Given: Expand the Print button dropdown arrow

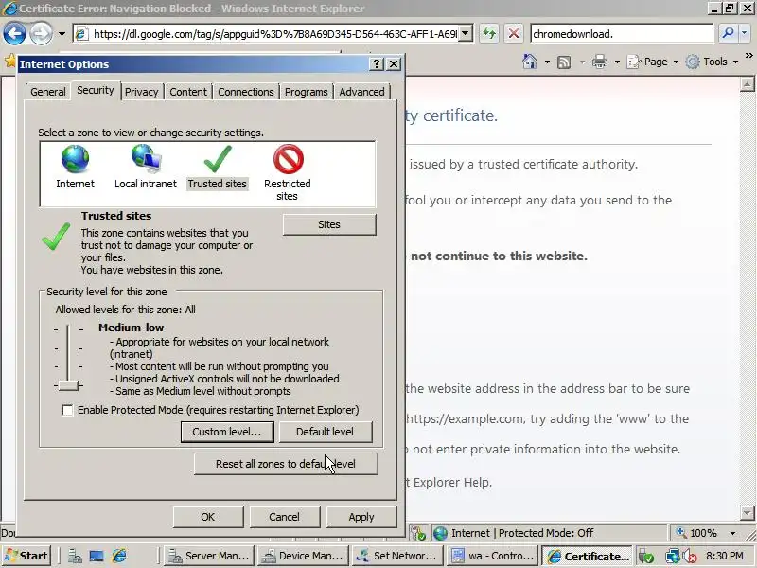Looking at the screenshot, I should pyautogui.click(x=617, y=62).
